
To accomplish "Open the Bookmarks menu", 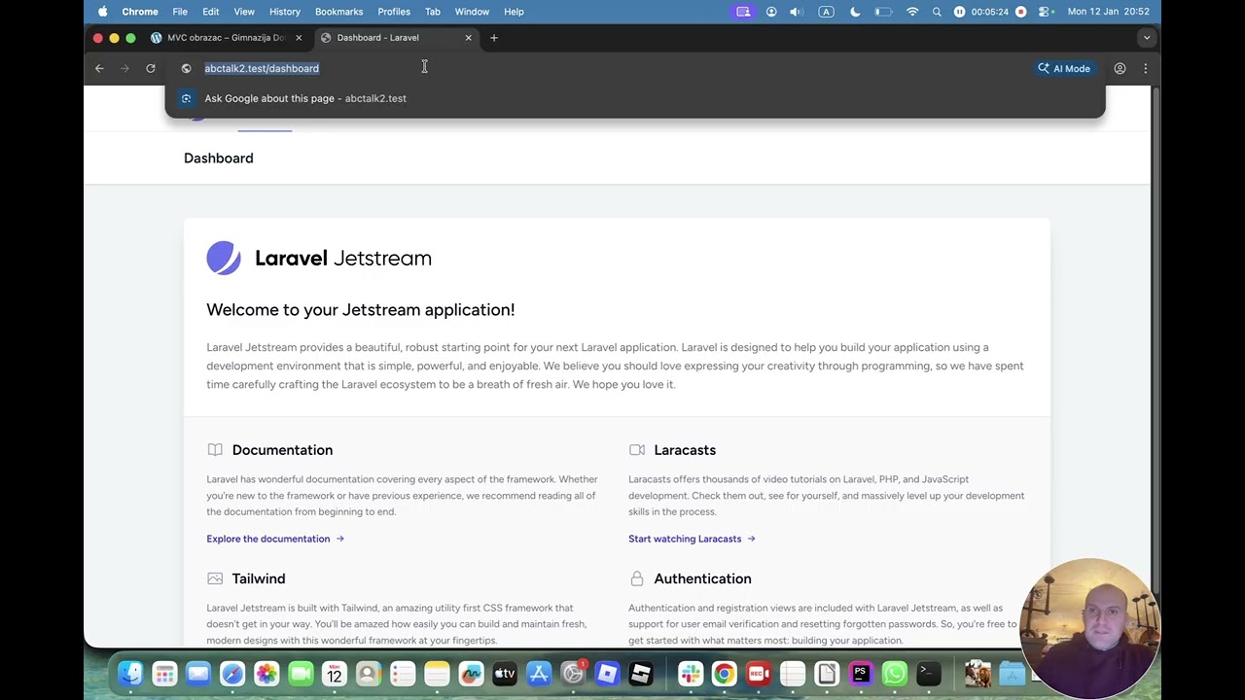I will pyautogui.click(x=338, y=12).
